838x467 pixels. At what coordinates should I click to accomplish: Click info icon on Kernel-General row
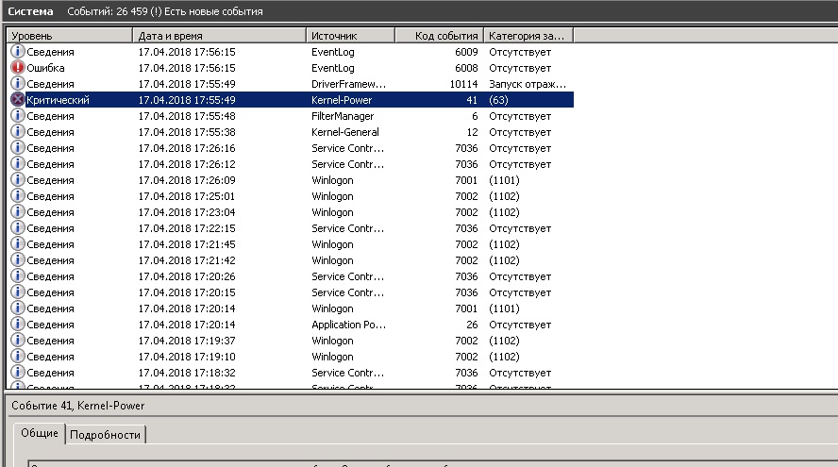tap(18, 131)
